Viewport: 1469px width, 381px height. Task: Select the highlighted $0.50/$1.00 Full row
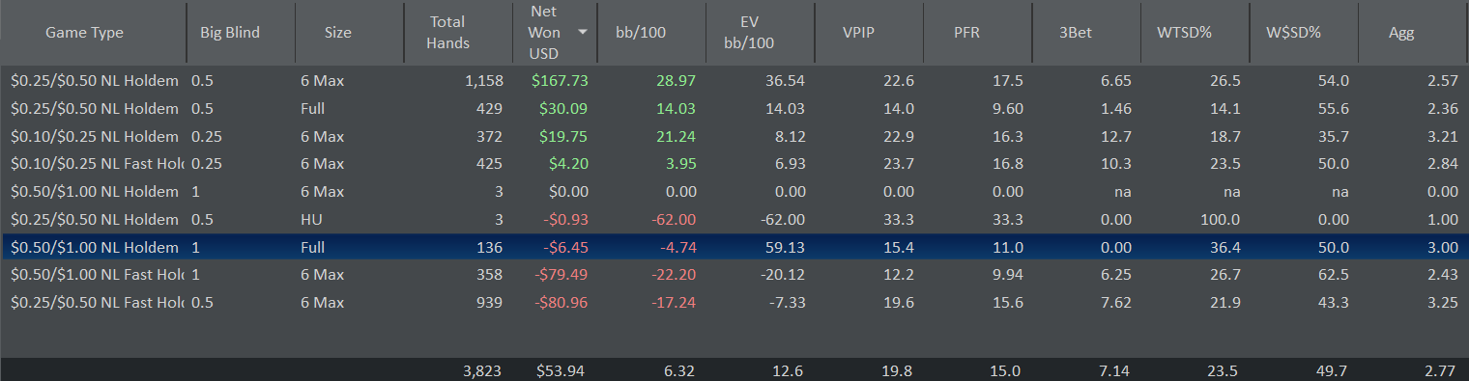pos(734,248)
